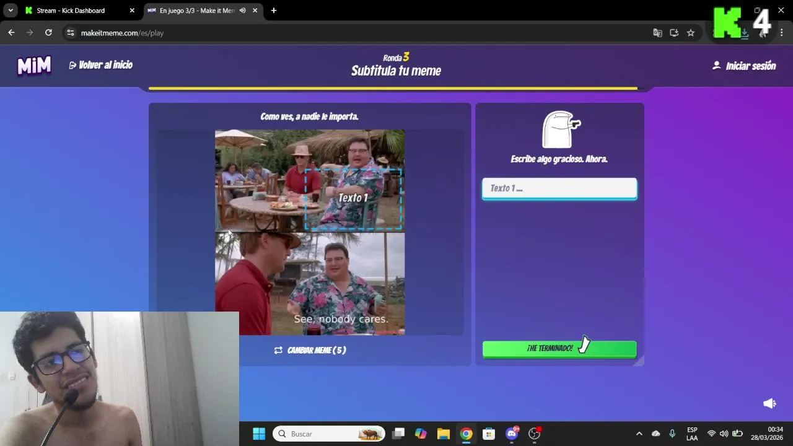Click the OneDrive cloud tray icon
Viewport: 793px width, 446px height.
[656, 434]
